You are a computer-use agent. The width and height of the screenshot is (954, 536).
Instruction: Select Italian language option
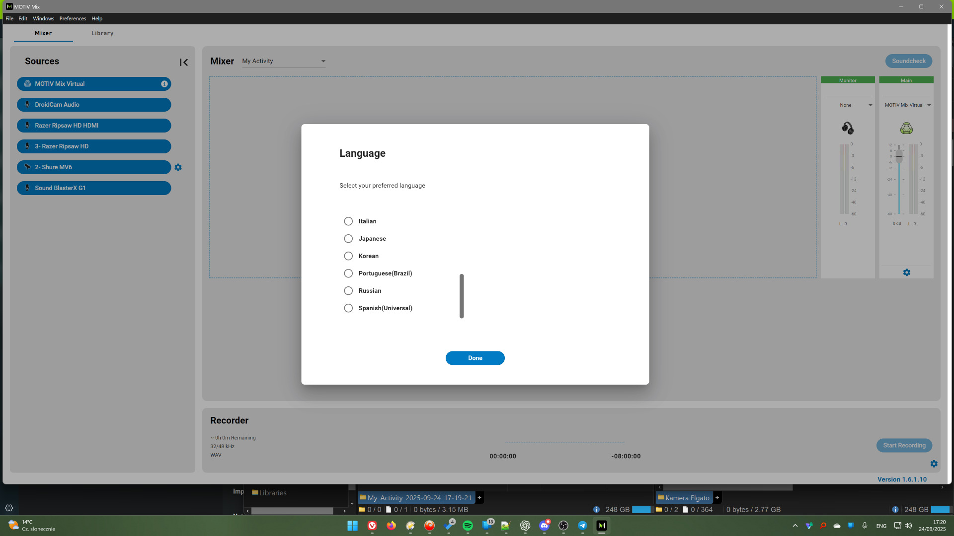[x=348, y=221]
